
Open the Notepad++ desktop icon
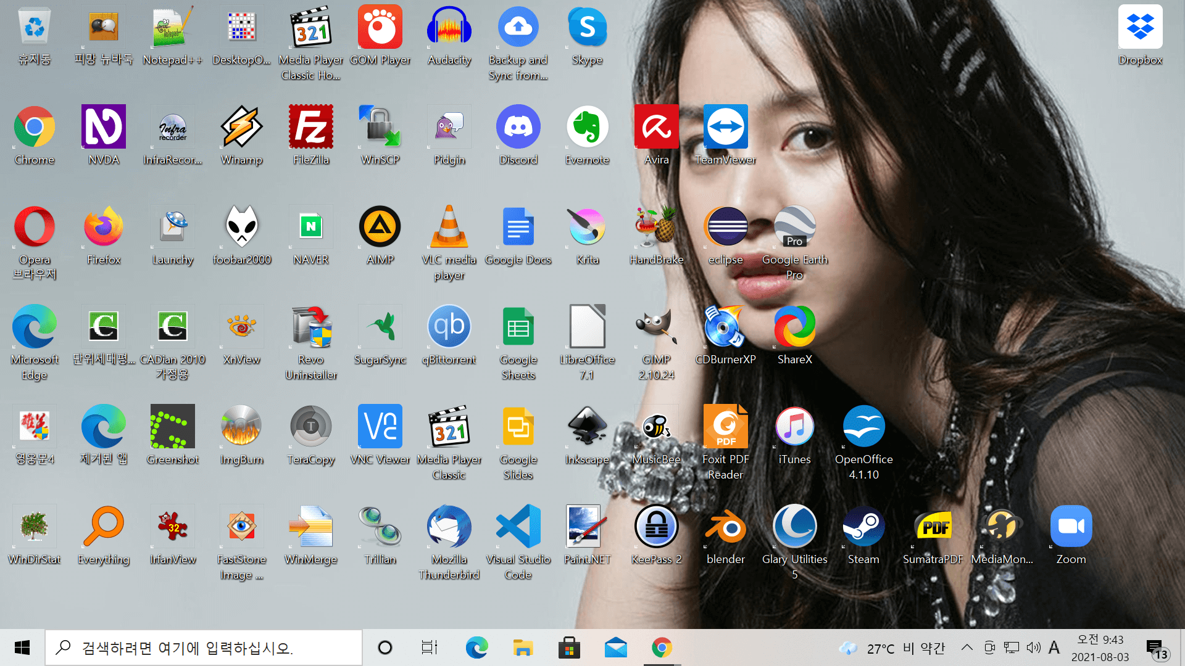click(x=173, y=36)
